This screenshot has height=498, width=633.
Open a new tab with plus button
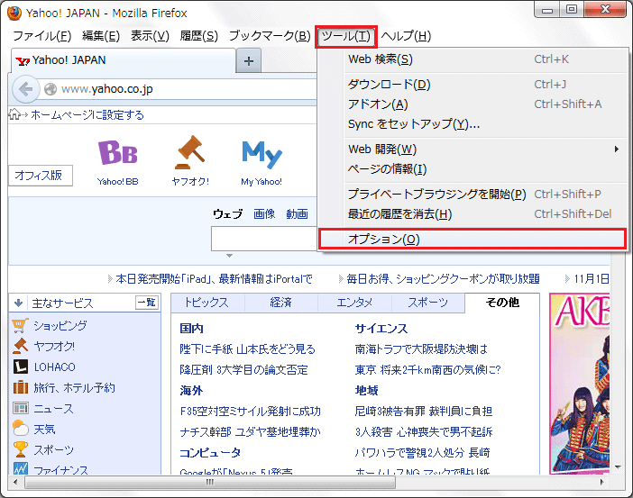249,60
